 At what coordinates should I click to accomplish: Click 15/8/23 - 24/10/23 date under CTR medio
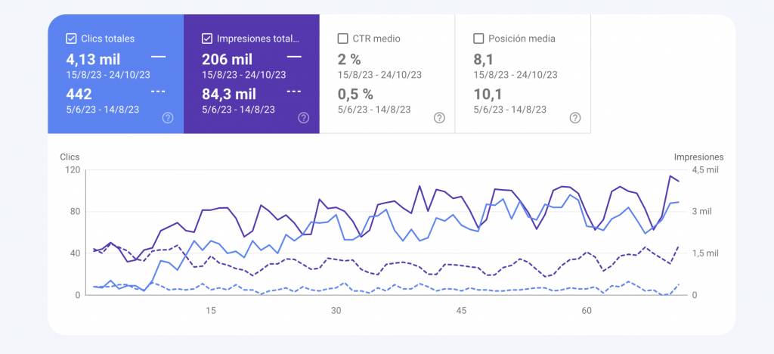click(379, 75)
